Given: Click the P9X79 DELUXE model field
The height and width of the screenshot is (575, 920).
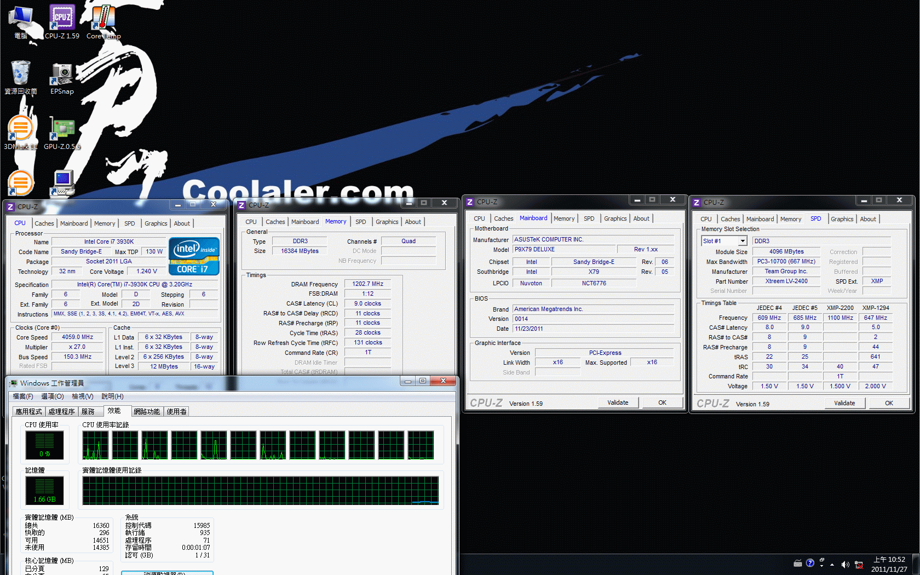Looking at the screenshot, I should (x=565, y=250).
